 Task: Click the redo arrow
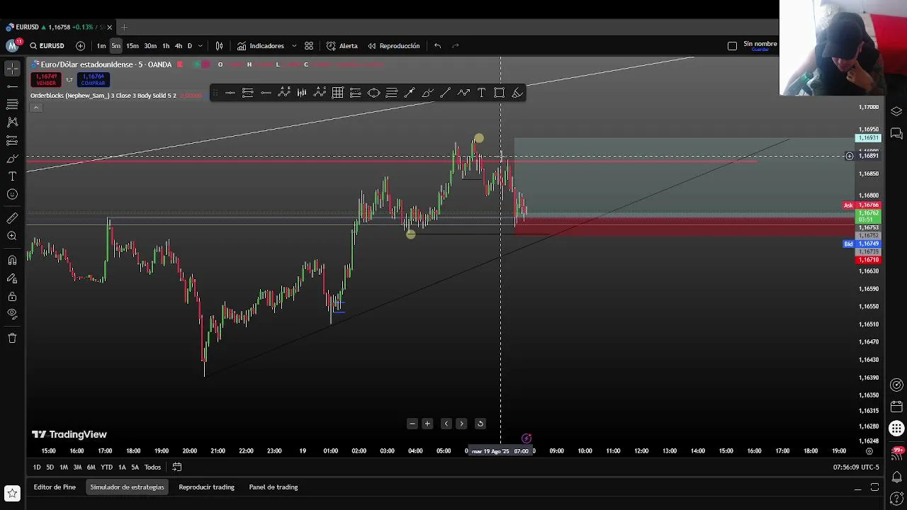pos(456,46)
